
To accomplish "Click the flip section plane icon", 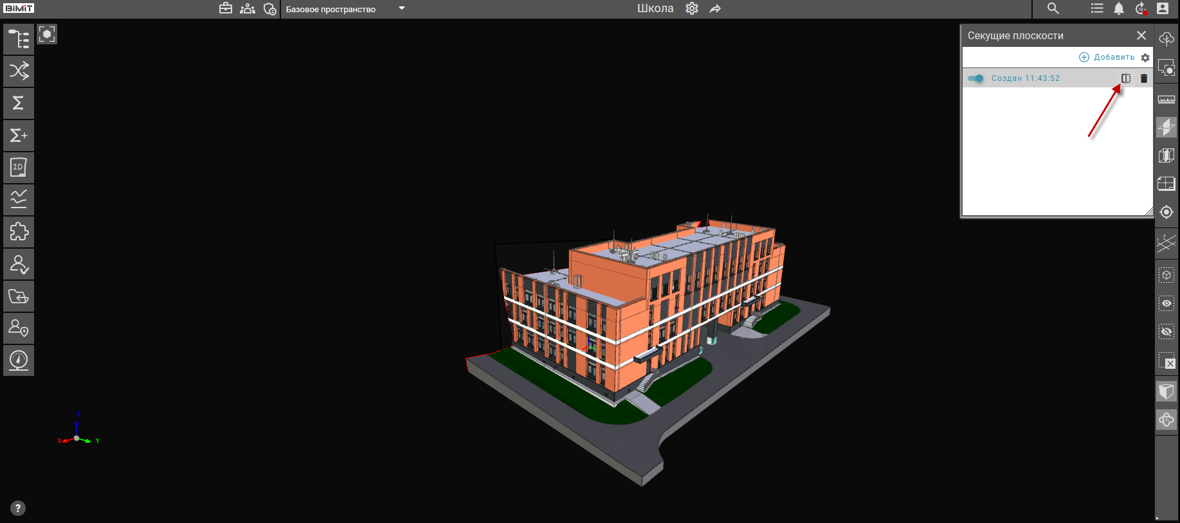I will pos(1125,78).
